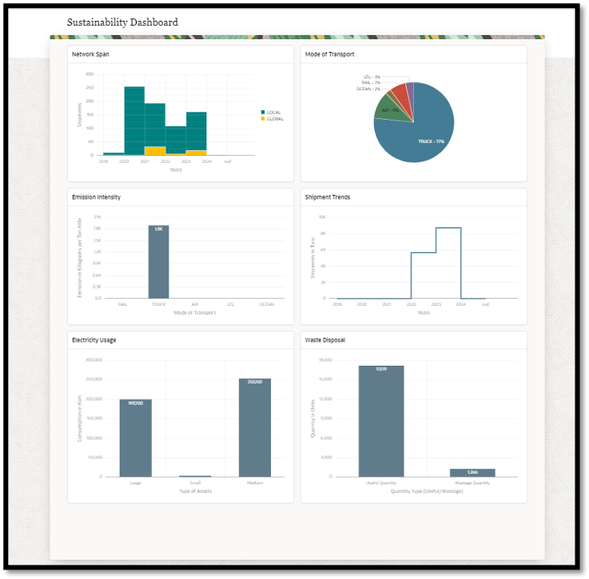
Task: Click the 2023 peak in Shipment Trends line
Action: point(448,228)
